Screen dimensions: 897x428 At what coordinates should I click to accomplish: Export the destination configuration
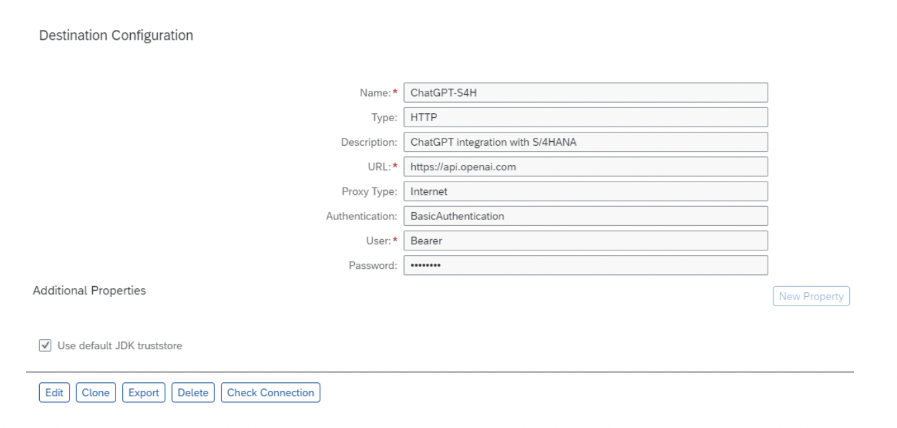(x=144, y=392)
